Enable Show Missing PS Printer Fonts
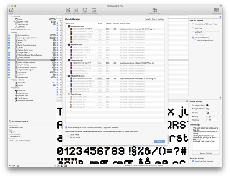The width and height of the screenshot is (230, 178). [x=192, y=24]
